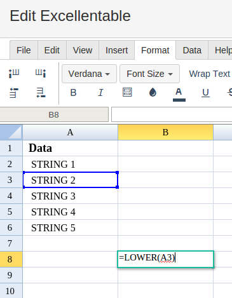Open the fill color droplet icon

(153, 92)
